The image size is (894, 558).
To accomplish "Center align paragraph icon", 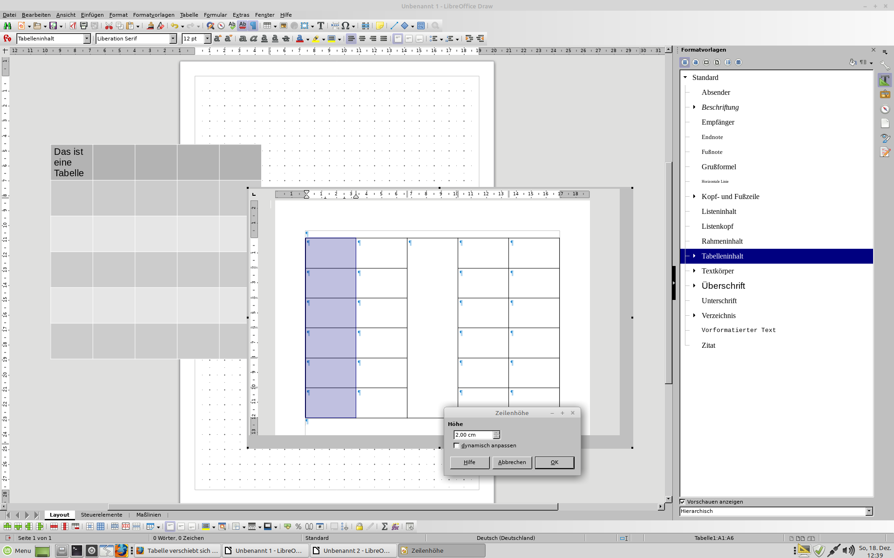I will coord(362,39).
